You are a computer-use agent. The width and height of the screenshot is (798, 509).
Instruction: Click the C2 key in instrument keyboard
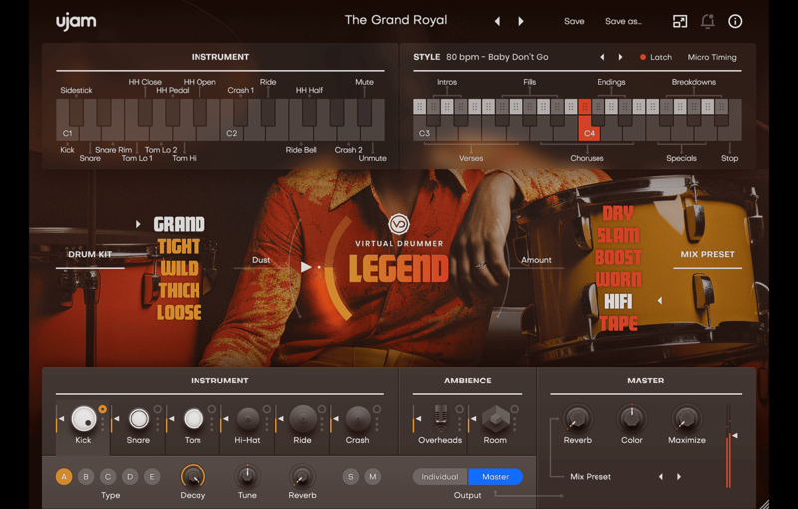[x=232, y=133]
